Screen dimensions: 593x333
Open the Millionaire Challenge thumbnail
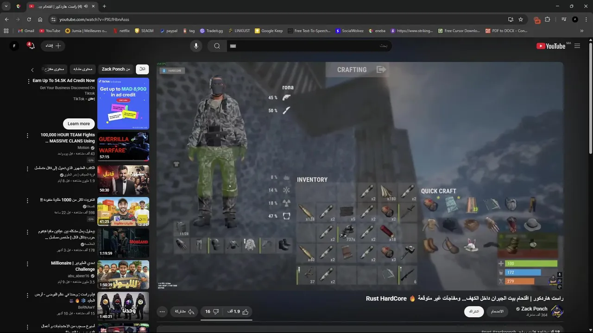click(x=123, y=274)
